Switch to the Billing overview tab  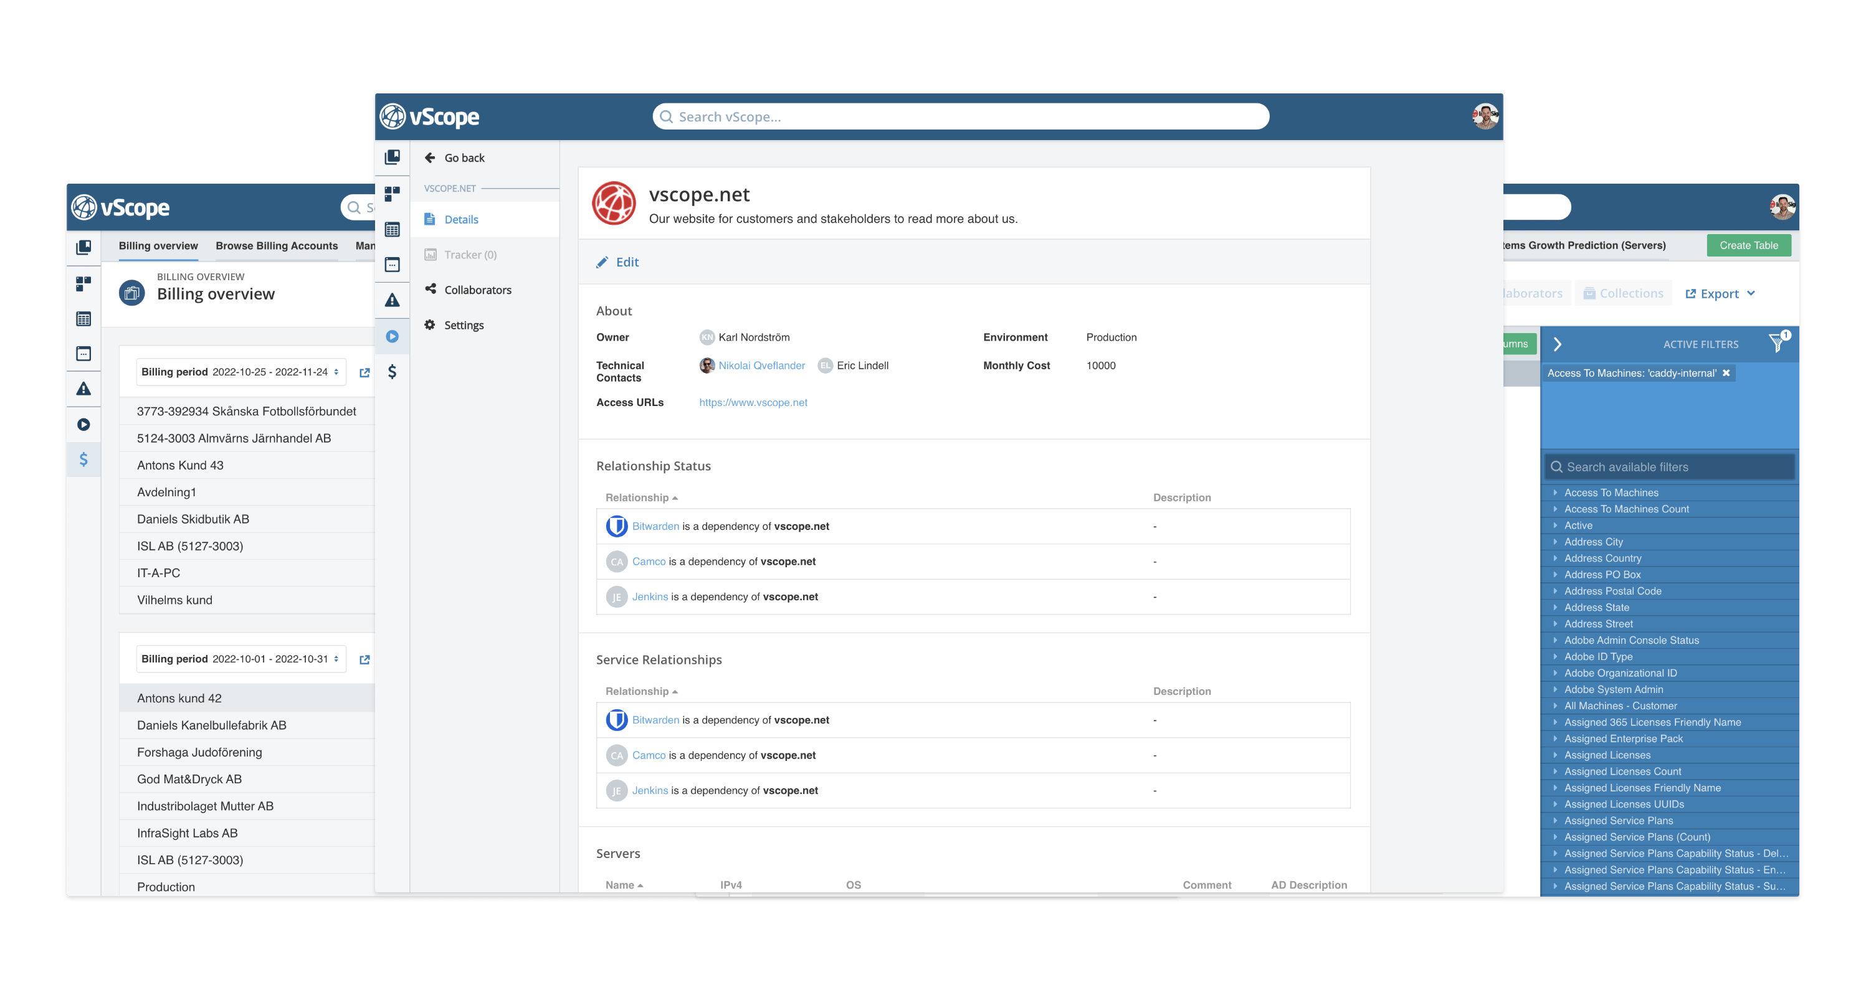(x=158, y=246)
